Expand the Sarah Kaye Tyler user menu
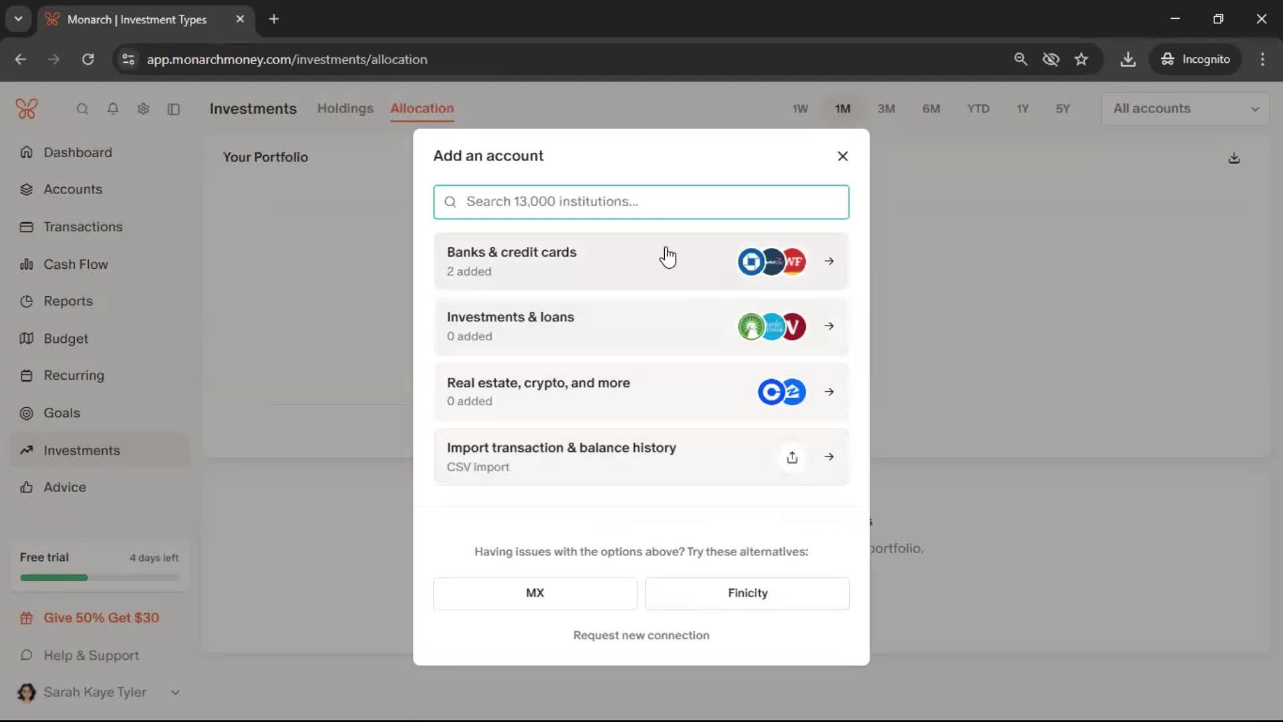This screenshot has width=1283, height=722. pyautogui.click(x=175, y=693)
